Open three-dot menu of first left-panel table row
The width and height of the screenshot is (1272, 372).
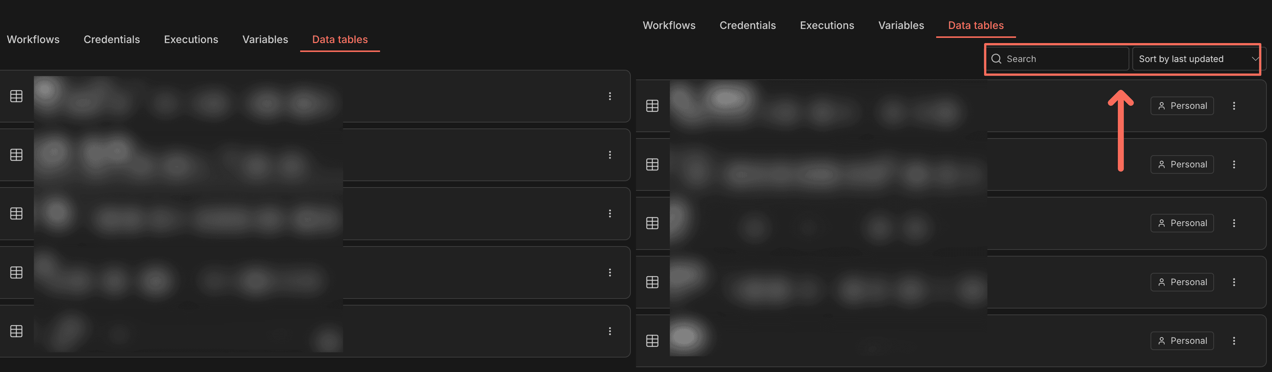point(610,96)
